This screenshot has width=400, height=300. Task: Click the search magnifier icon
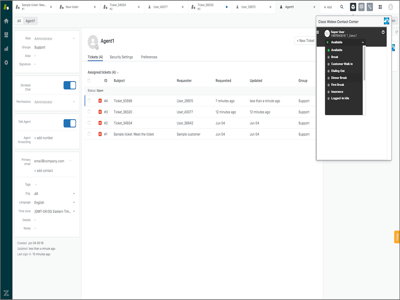tap(342, 7)
